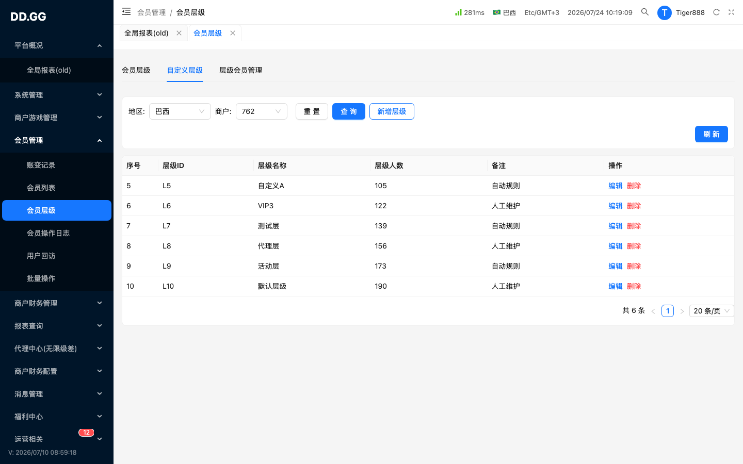Viewport: 743px width, 464px height.
Task: Go to previous page arrow
Action: pyautogui.click(x=653, y=311)
